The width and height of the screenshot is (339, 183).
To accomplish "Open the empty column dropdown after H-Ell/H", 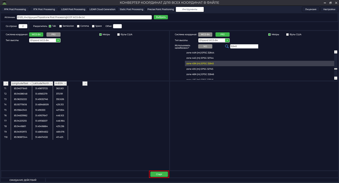I will click(85, 83).
